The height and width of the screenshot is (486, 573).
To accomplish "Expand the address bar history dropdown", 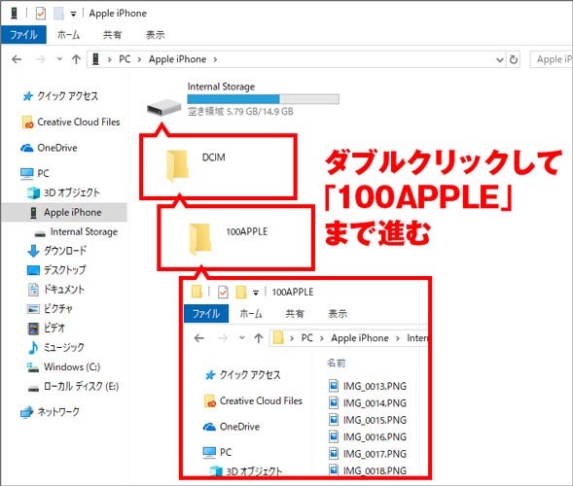I will click(x=499, y=59).
